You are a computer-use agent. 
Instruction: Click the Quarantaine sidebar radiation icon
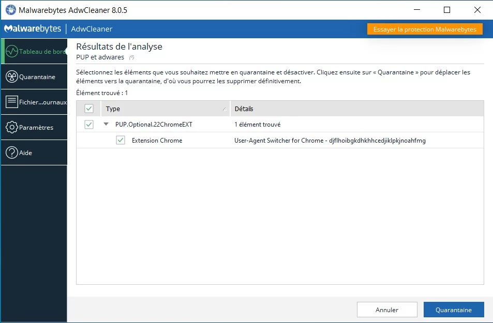(x=12, y=76)
